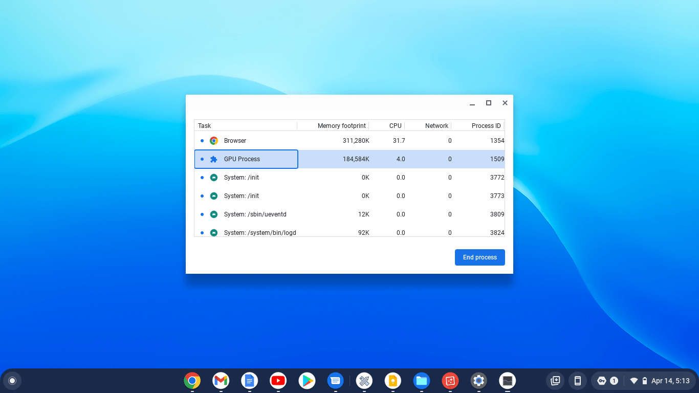Click the End process button
Screen dimensions: 699x393
[479, 257]
